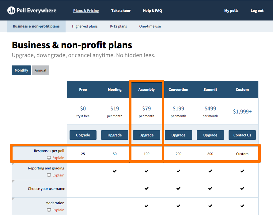Click monitor icon beside Responses per poll Explain
The image size is (273, 215).
[49, 158]
